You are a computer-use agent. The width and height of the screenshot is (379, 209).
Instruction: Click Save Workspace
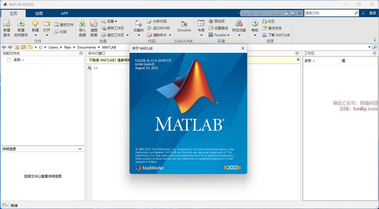tap(113, 28)
